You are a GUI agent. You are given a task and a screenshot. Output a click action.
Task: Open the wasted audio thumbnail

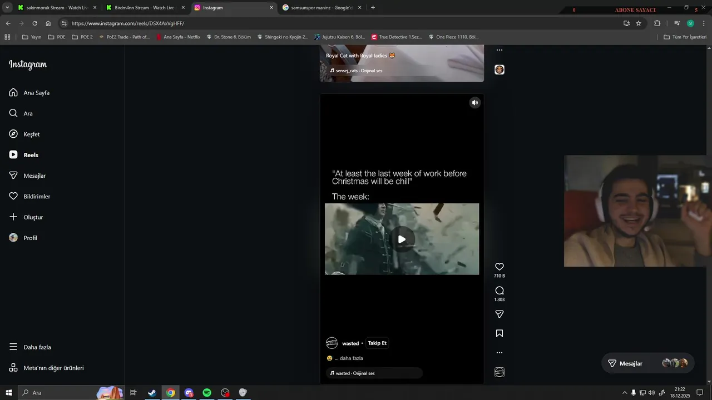[x=500, y=372]
